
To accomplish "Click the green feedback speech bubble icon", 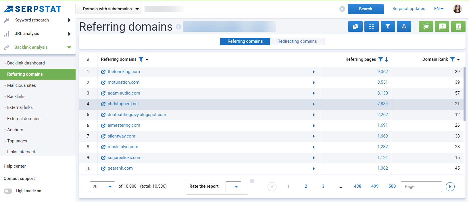I will click(442, 26).
